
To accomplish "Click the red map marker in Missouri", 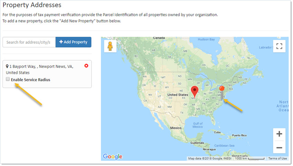I will (195, 92).
